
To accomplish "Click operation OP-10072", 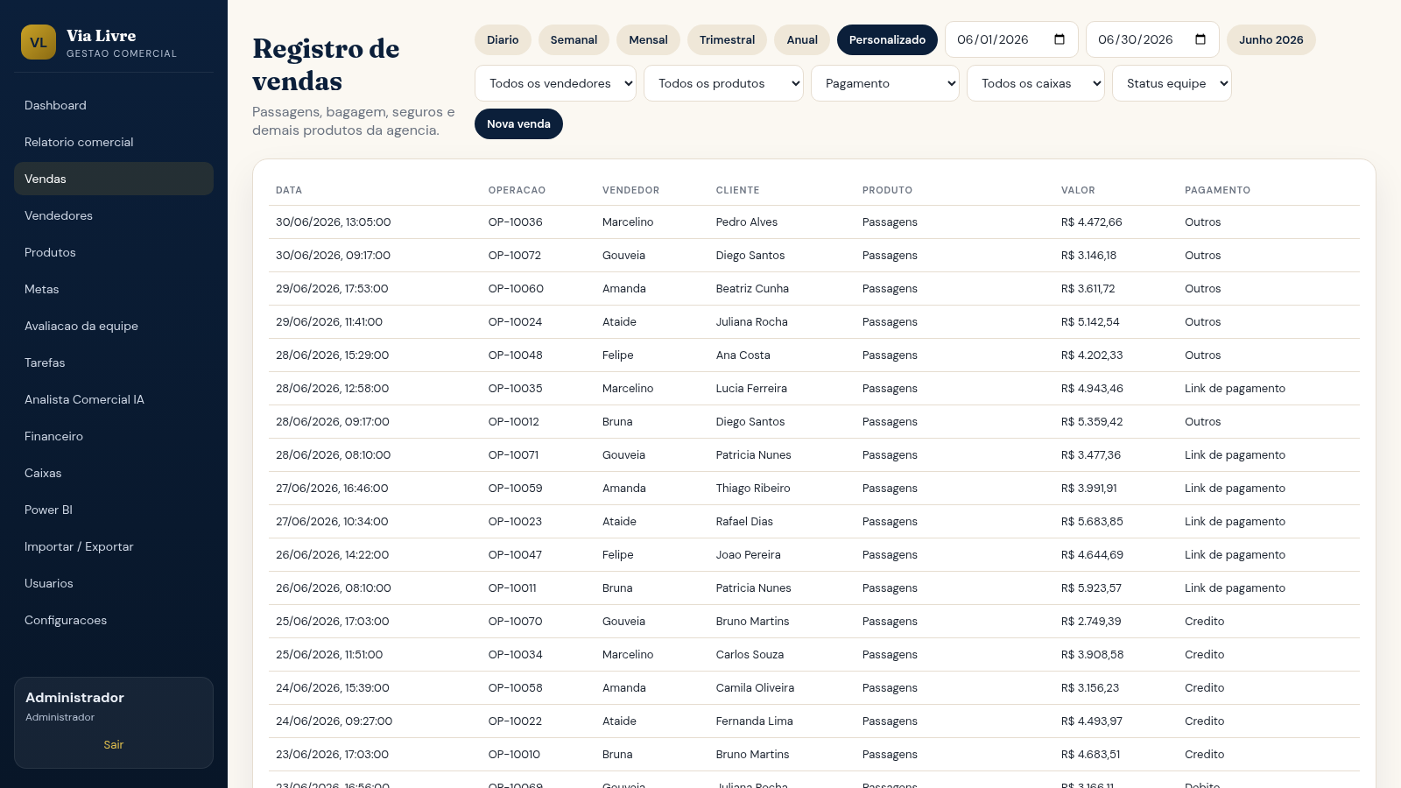I will [x=515, y=256].
